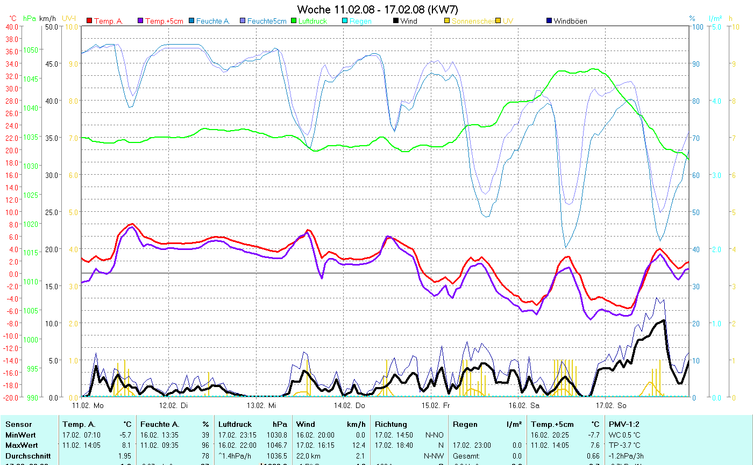Screen dimensions: 753x465
Task: Select the Durchschnitt row label
Action: coord(25,455)
